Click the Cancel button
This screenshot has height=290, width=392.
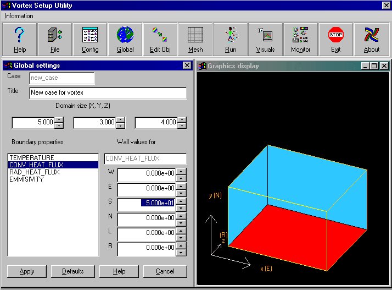165,271
